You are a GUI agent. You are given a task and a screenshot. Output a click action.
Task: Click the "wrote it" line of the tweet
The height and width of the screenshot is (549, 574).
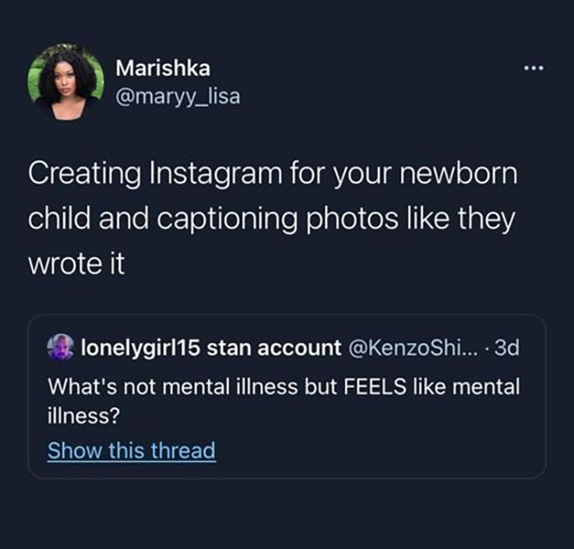(x=76, y=263)
